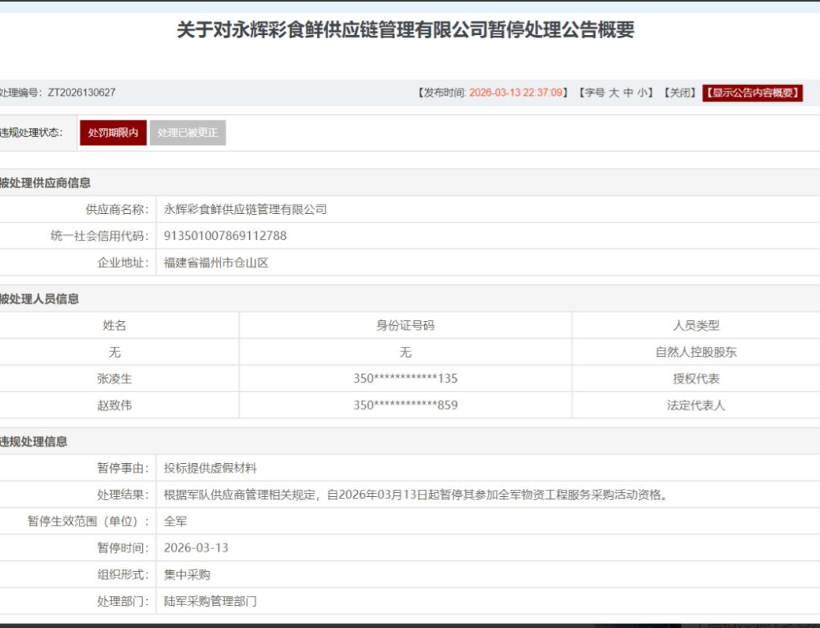Click the department 陆军采购管理部门
Viewport: 820px width, 628px height.
(x=210, y=601)
